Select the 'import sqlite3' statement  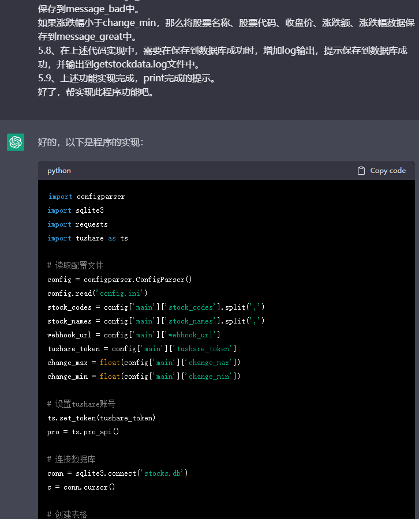[x=75, y=210]
